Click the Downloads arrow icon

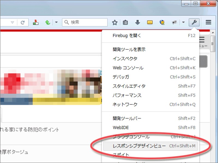click(138, 22)
